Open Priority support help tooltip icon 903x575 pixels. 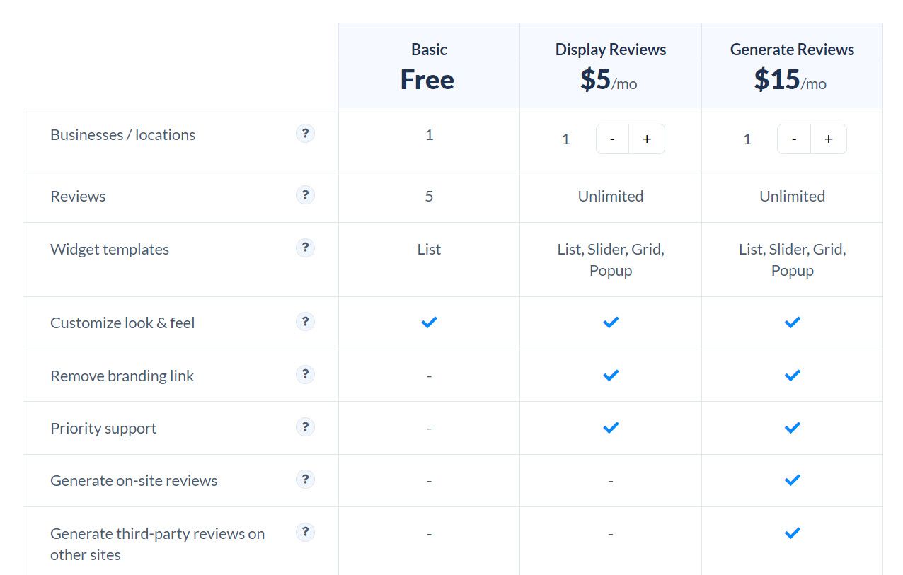[305, 426]
